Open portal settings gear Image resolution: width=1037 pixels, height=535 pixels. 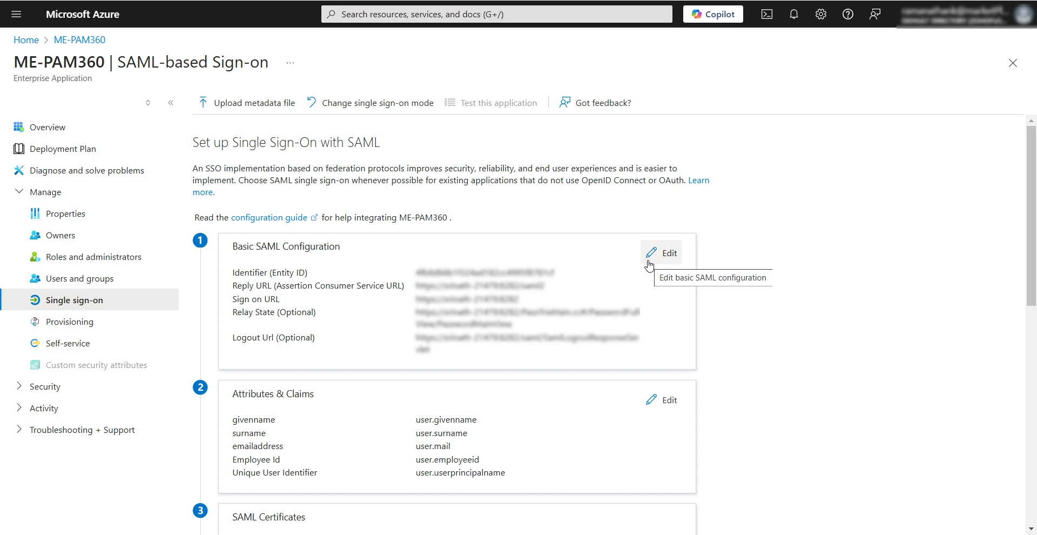point(820,14)
